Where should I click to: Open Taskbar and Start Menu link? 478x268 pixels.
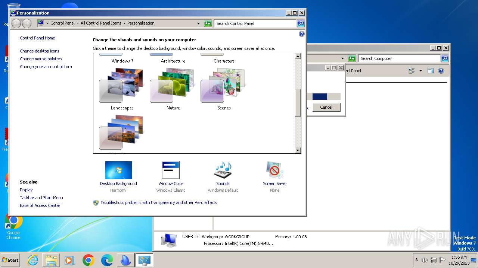click(41, 198)
